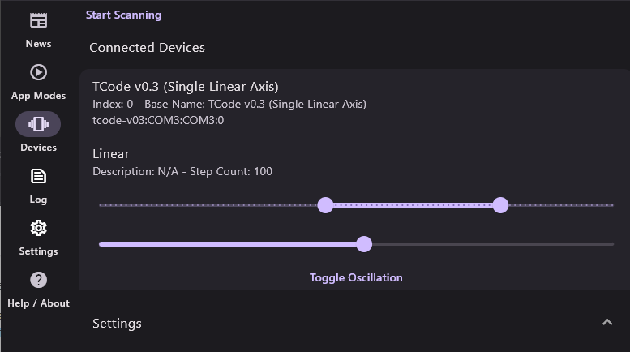Click the position slider thumb

364,244
